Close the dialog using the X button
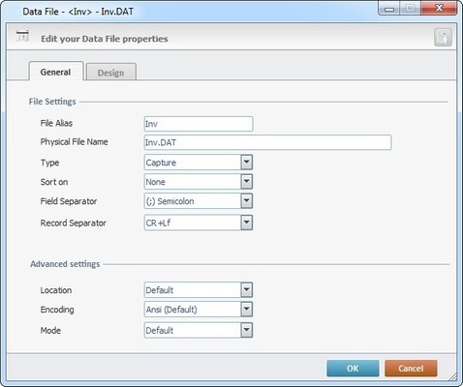The width and height of the screenshot is (463, 387). pyautogui.click(x=439, y=9)
